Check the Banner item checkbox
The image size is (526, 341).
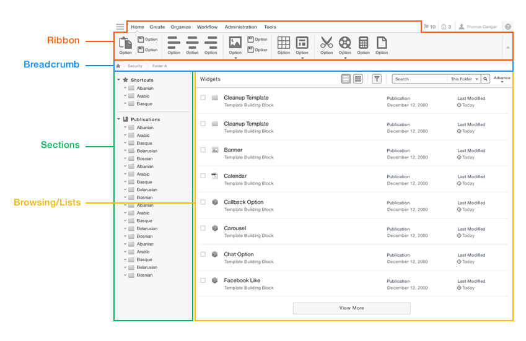pos(203,150)
